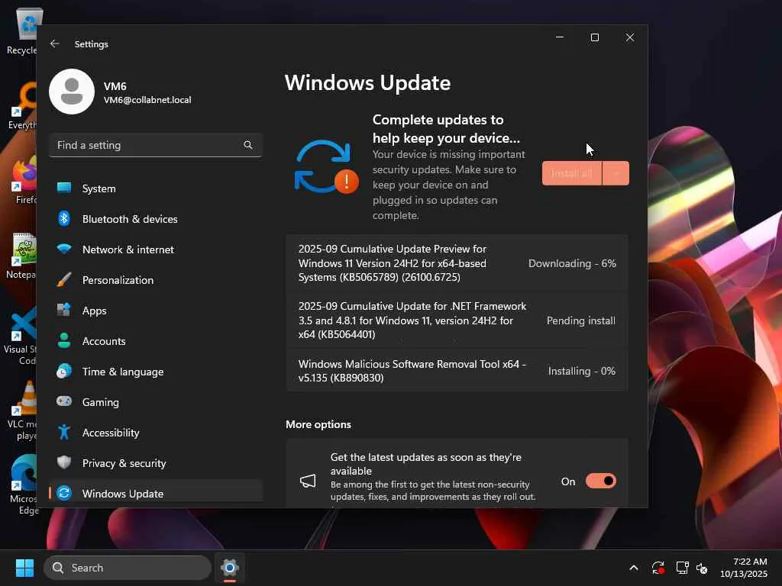Click VM6@collabnet.local account text

click(x=147, y=100)
